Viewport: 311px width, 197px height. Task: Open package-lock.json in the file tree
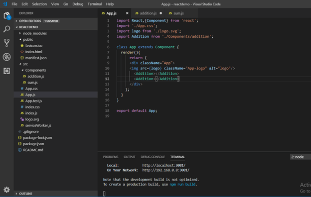pyautogui.click(x=37, y=138)
